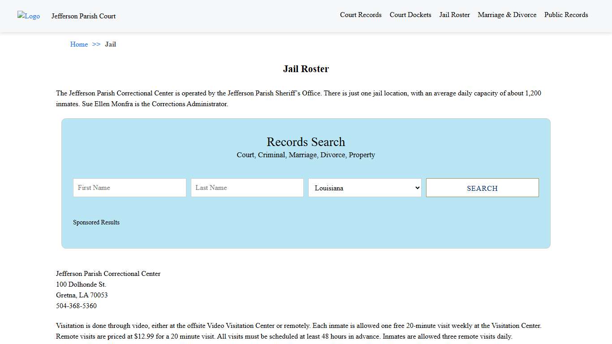Image resolution: width=612 pixels, height=344 pixels.
Task: Open the Court Records page
Action: (x=361, y=15)
